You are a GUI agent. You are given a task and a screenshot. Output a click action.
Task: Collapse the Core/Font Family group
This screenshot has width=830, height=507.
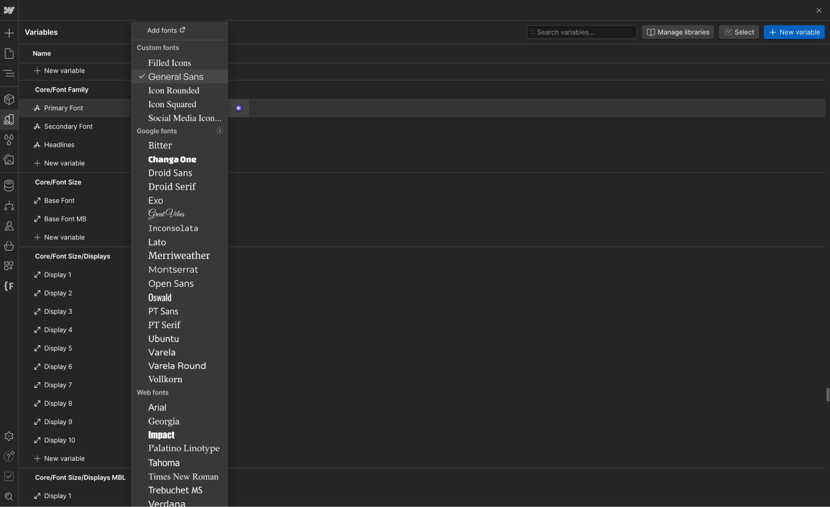(x=62, y=89)
